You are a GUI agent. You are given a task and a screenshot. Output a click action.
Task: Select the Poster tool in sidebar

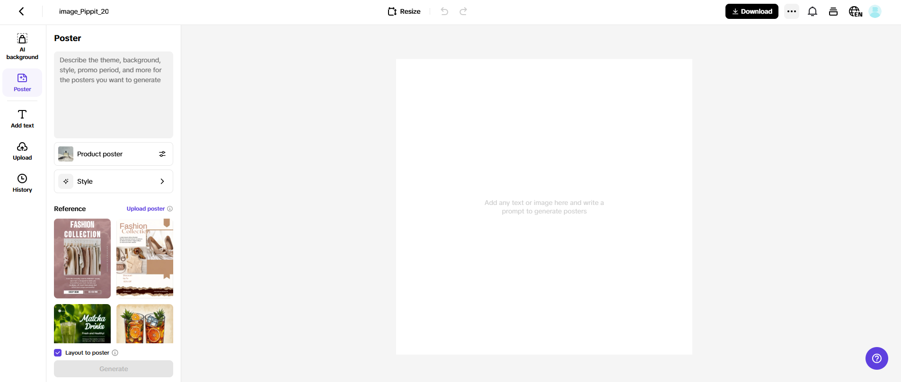coord(22,83)
